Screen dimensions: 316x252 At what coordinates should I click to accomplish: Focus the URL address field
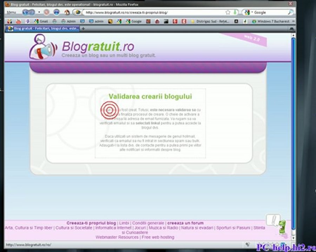(153, 13)
